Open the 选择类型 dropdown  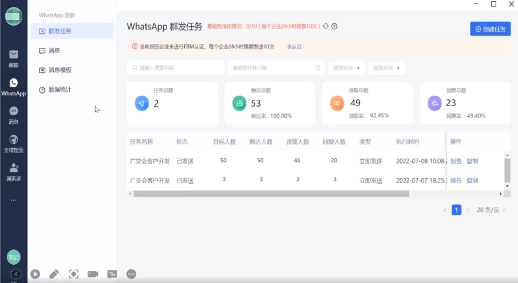[x=386, y=68]
